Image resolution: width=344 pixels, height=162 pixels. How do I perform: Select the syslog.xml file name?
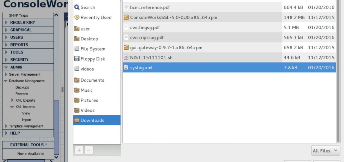click(x=141, y=68)
